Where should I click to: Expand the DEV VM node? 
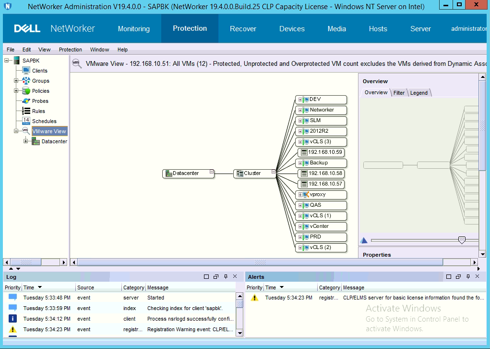pyautogui.click(x=300, y=100)
